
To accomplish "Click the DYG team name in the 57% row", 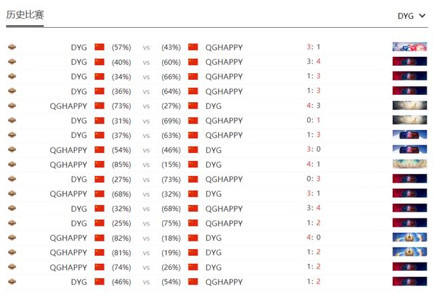I will pyautogui.click(x=79, y=47).
